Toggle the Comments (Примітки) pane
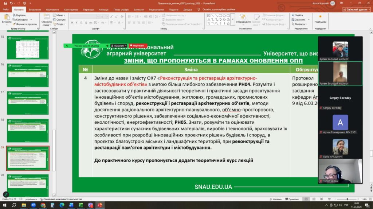 pyautogui.click(x=292, y=199)
